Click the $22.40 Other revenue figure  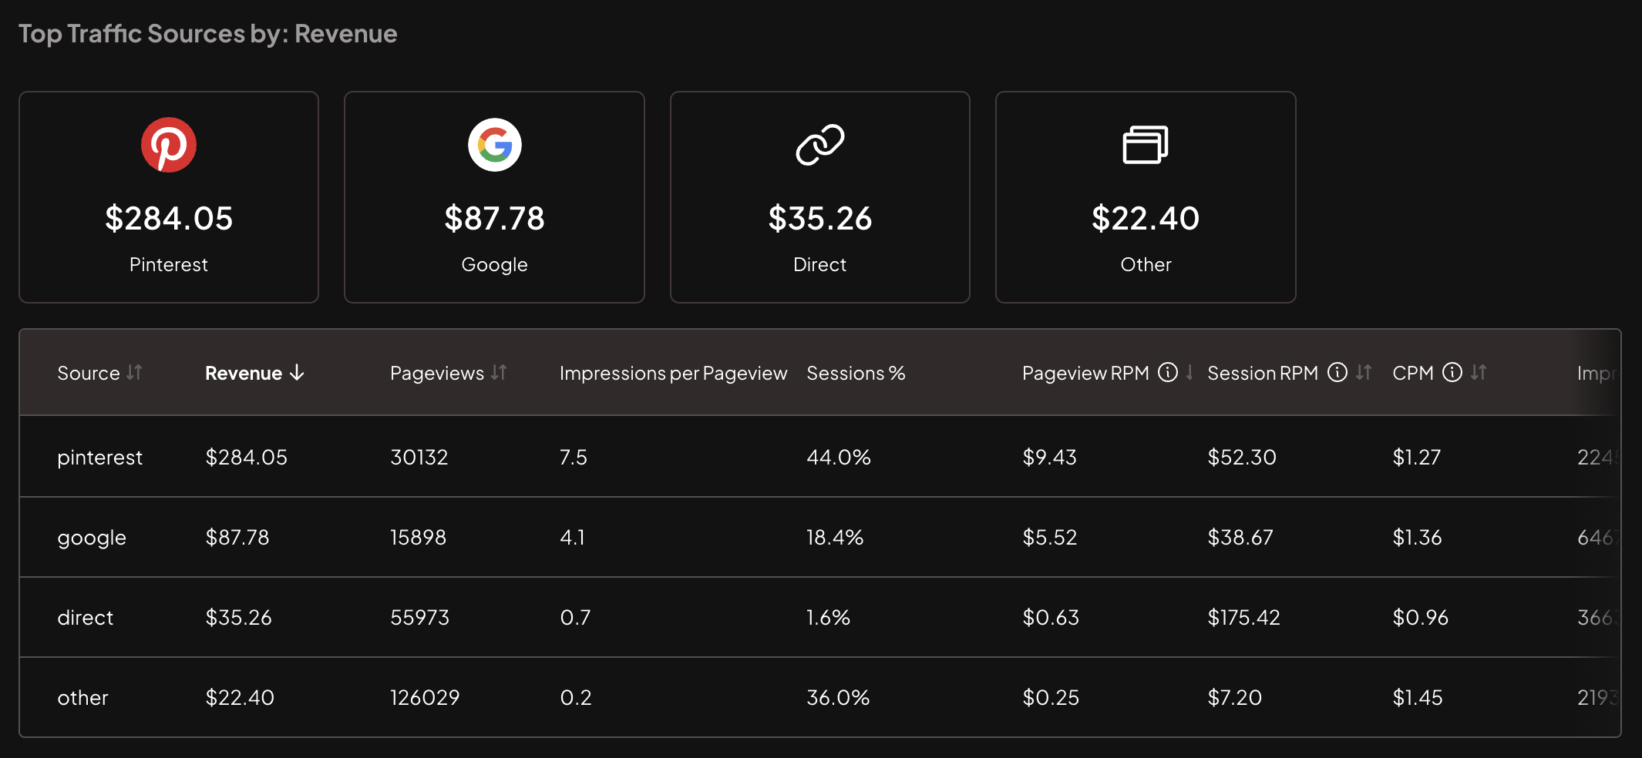tap(1145, 218)
